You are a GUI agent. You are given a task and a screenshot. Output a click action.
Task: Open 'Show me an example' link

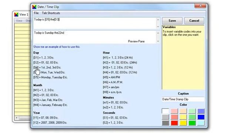(57, 47)
